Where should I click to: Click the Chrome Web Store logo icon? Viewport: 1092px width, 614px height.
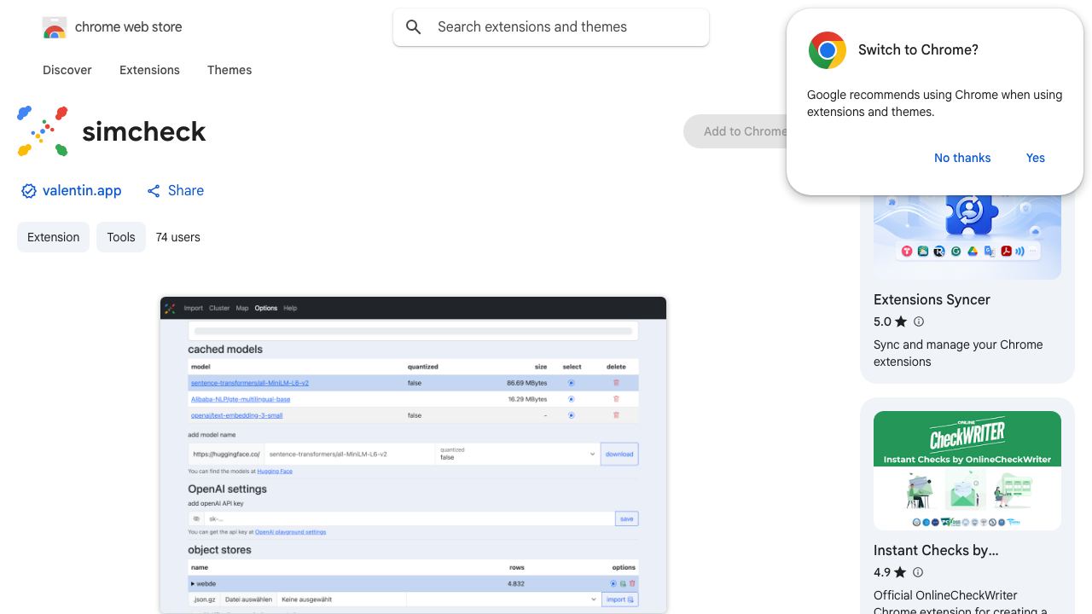54,27
